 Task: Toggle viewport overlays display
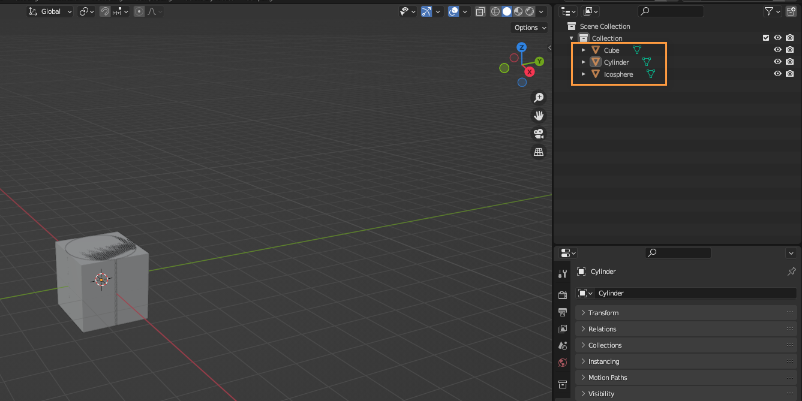454,11
